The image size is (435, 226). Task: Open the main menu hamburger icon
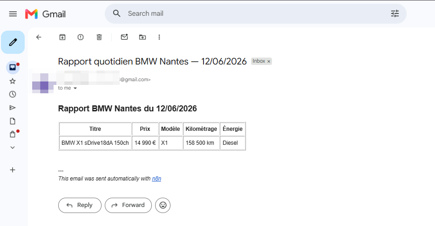[13, 14]
